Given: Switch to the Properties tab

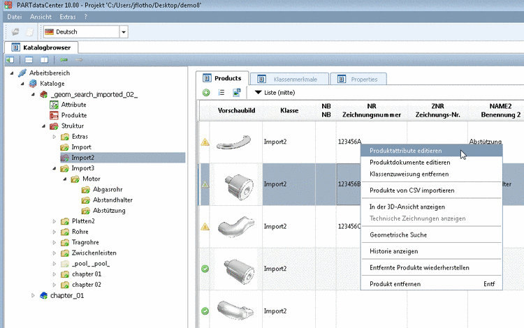Looking at the screenshot, I should [358, 80].
